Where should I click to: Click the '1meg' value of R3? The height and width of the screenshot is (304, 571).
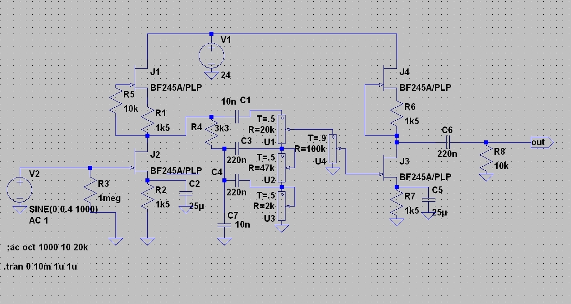[110, 198]
